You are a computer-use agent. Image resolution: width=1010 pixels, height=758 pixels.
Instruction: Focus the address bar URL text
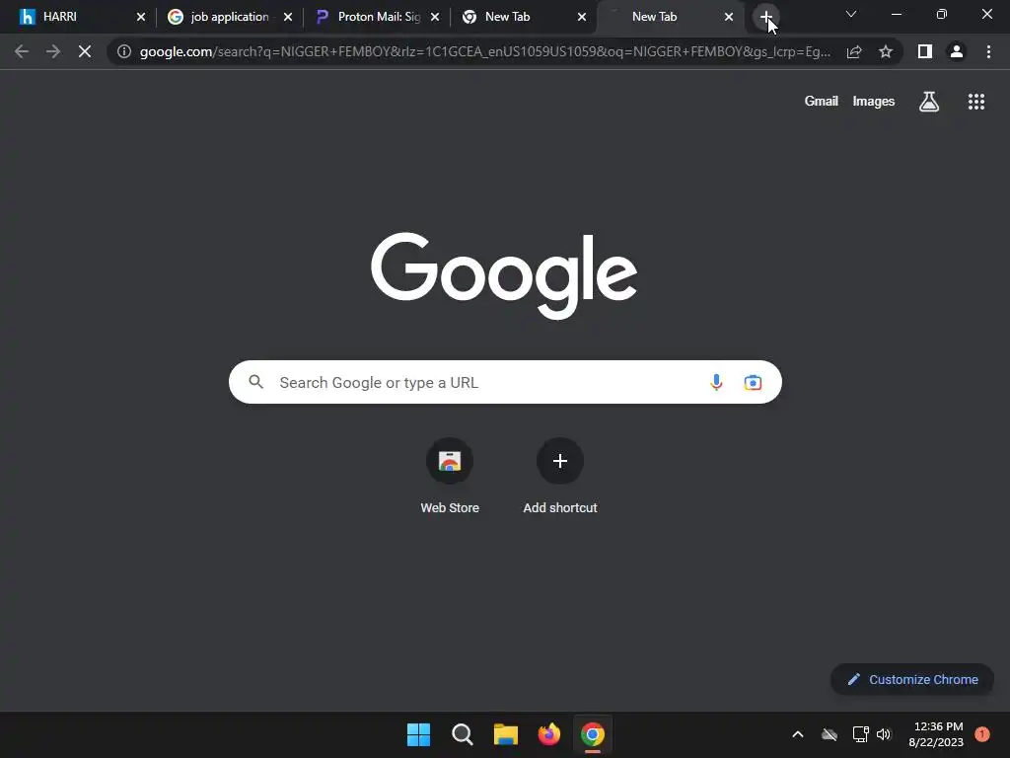(484, 51)
